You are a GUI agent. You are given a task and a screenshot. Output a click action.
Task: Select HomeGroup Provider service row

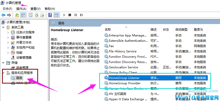(156, 83)
